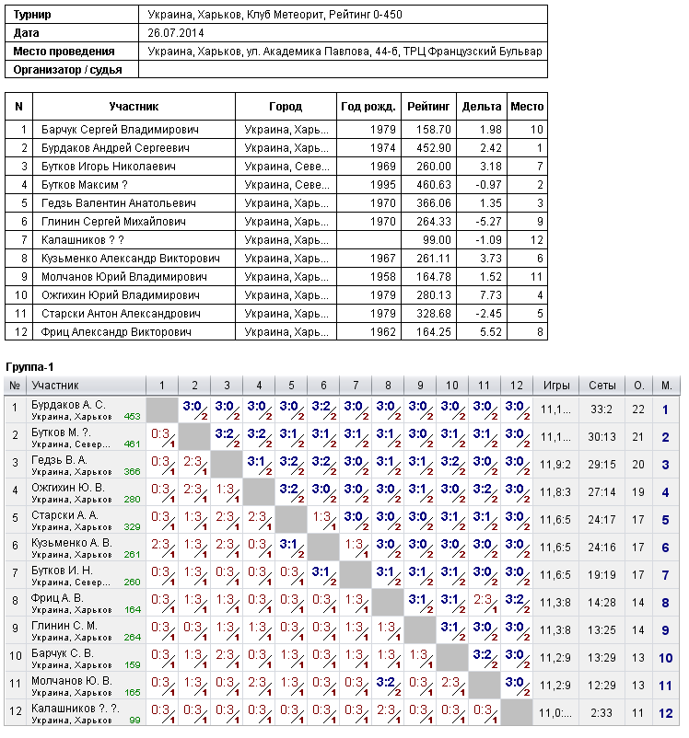
Task: Click the Город column header
Action: (286, 107)
